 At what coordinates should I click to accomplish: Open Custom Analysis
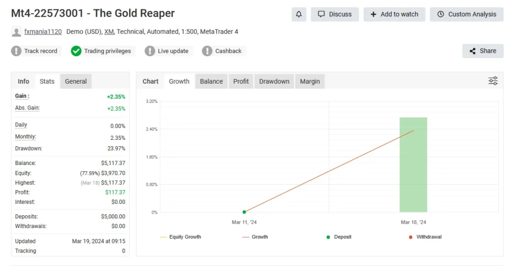click(x=467, y=14)
